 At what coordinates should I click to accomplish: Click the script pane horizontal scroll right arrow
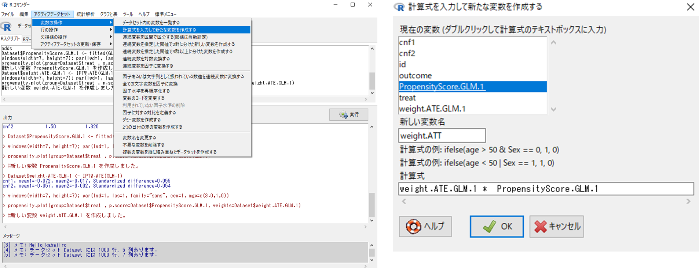(366, 99)
